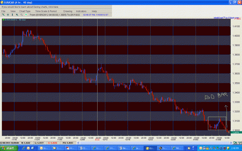This screenshot has height=151, width=242.
Task: Click the yellow shield tray icon
Action: [228, 148]
